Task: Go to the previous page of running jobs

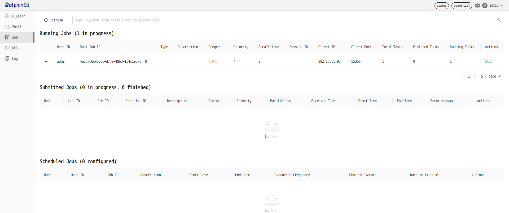Action: click(463, 76)
